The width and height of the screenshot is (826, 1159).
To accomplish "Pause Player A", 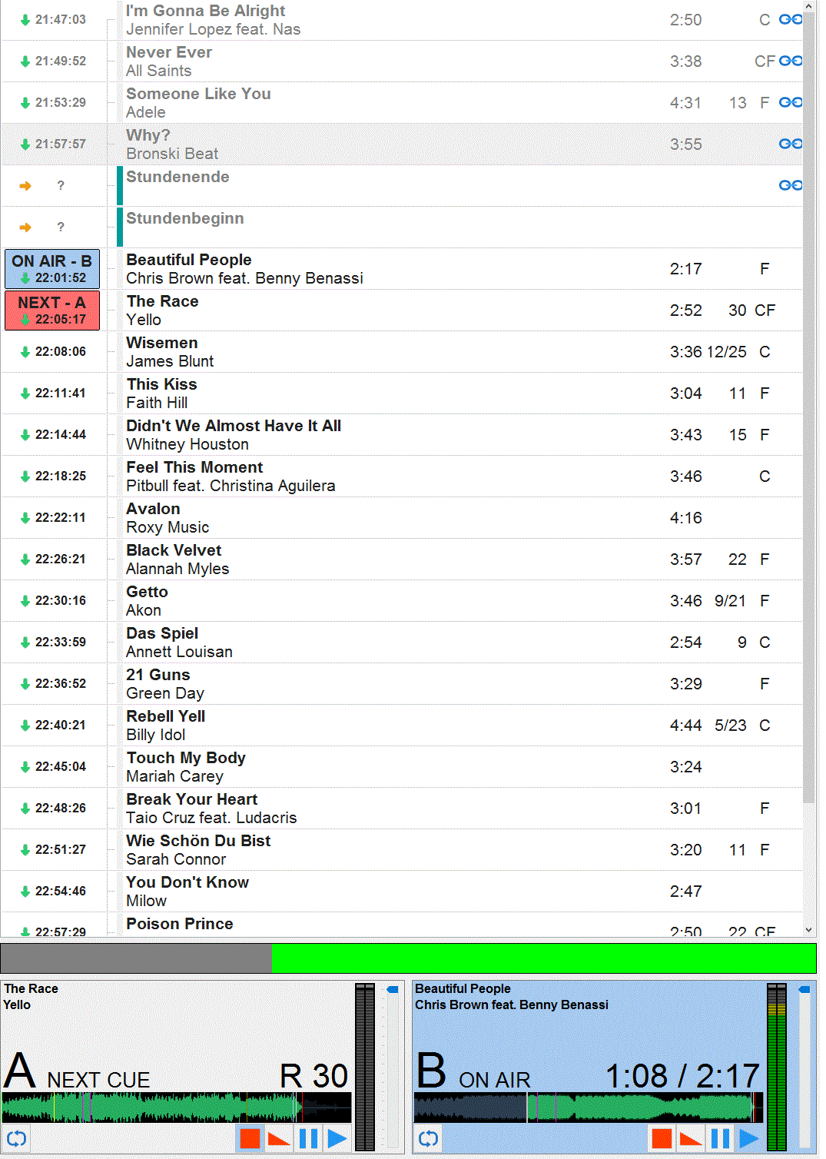I will [x=308, y=1137].
